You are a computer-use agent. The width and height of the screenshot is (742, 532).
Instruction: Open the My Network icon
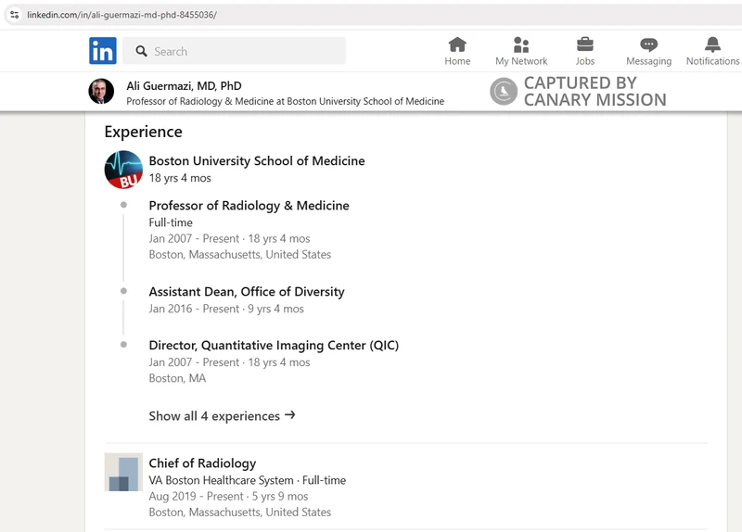(x=521, y=44)
